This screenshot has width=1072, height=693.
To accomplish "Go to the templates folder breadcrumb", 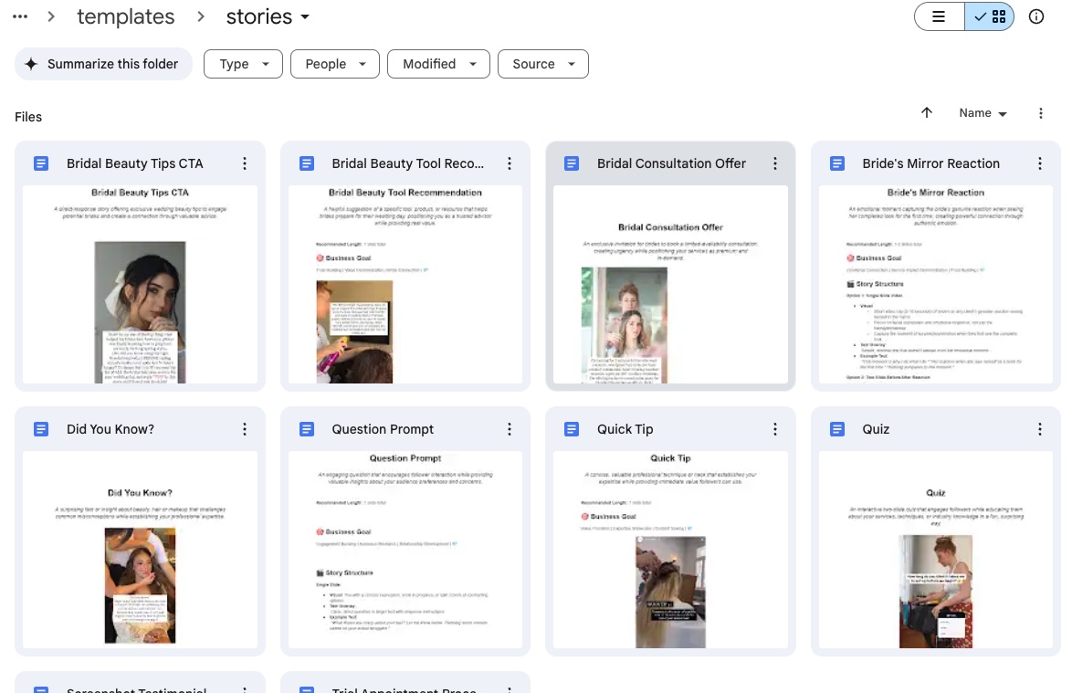I will 126,16.
